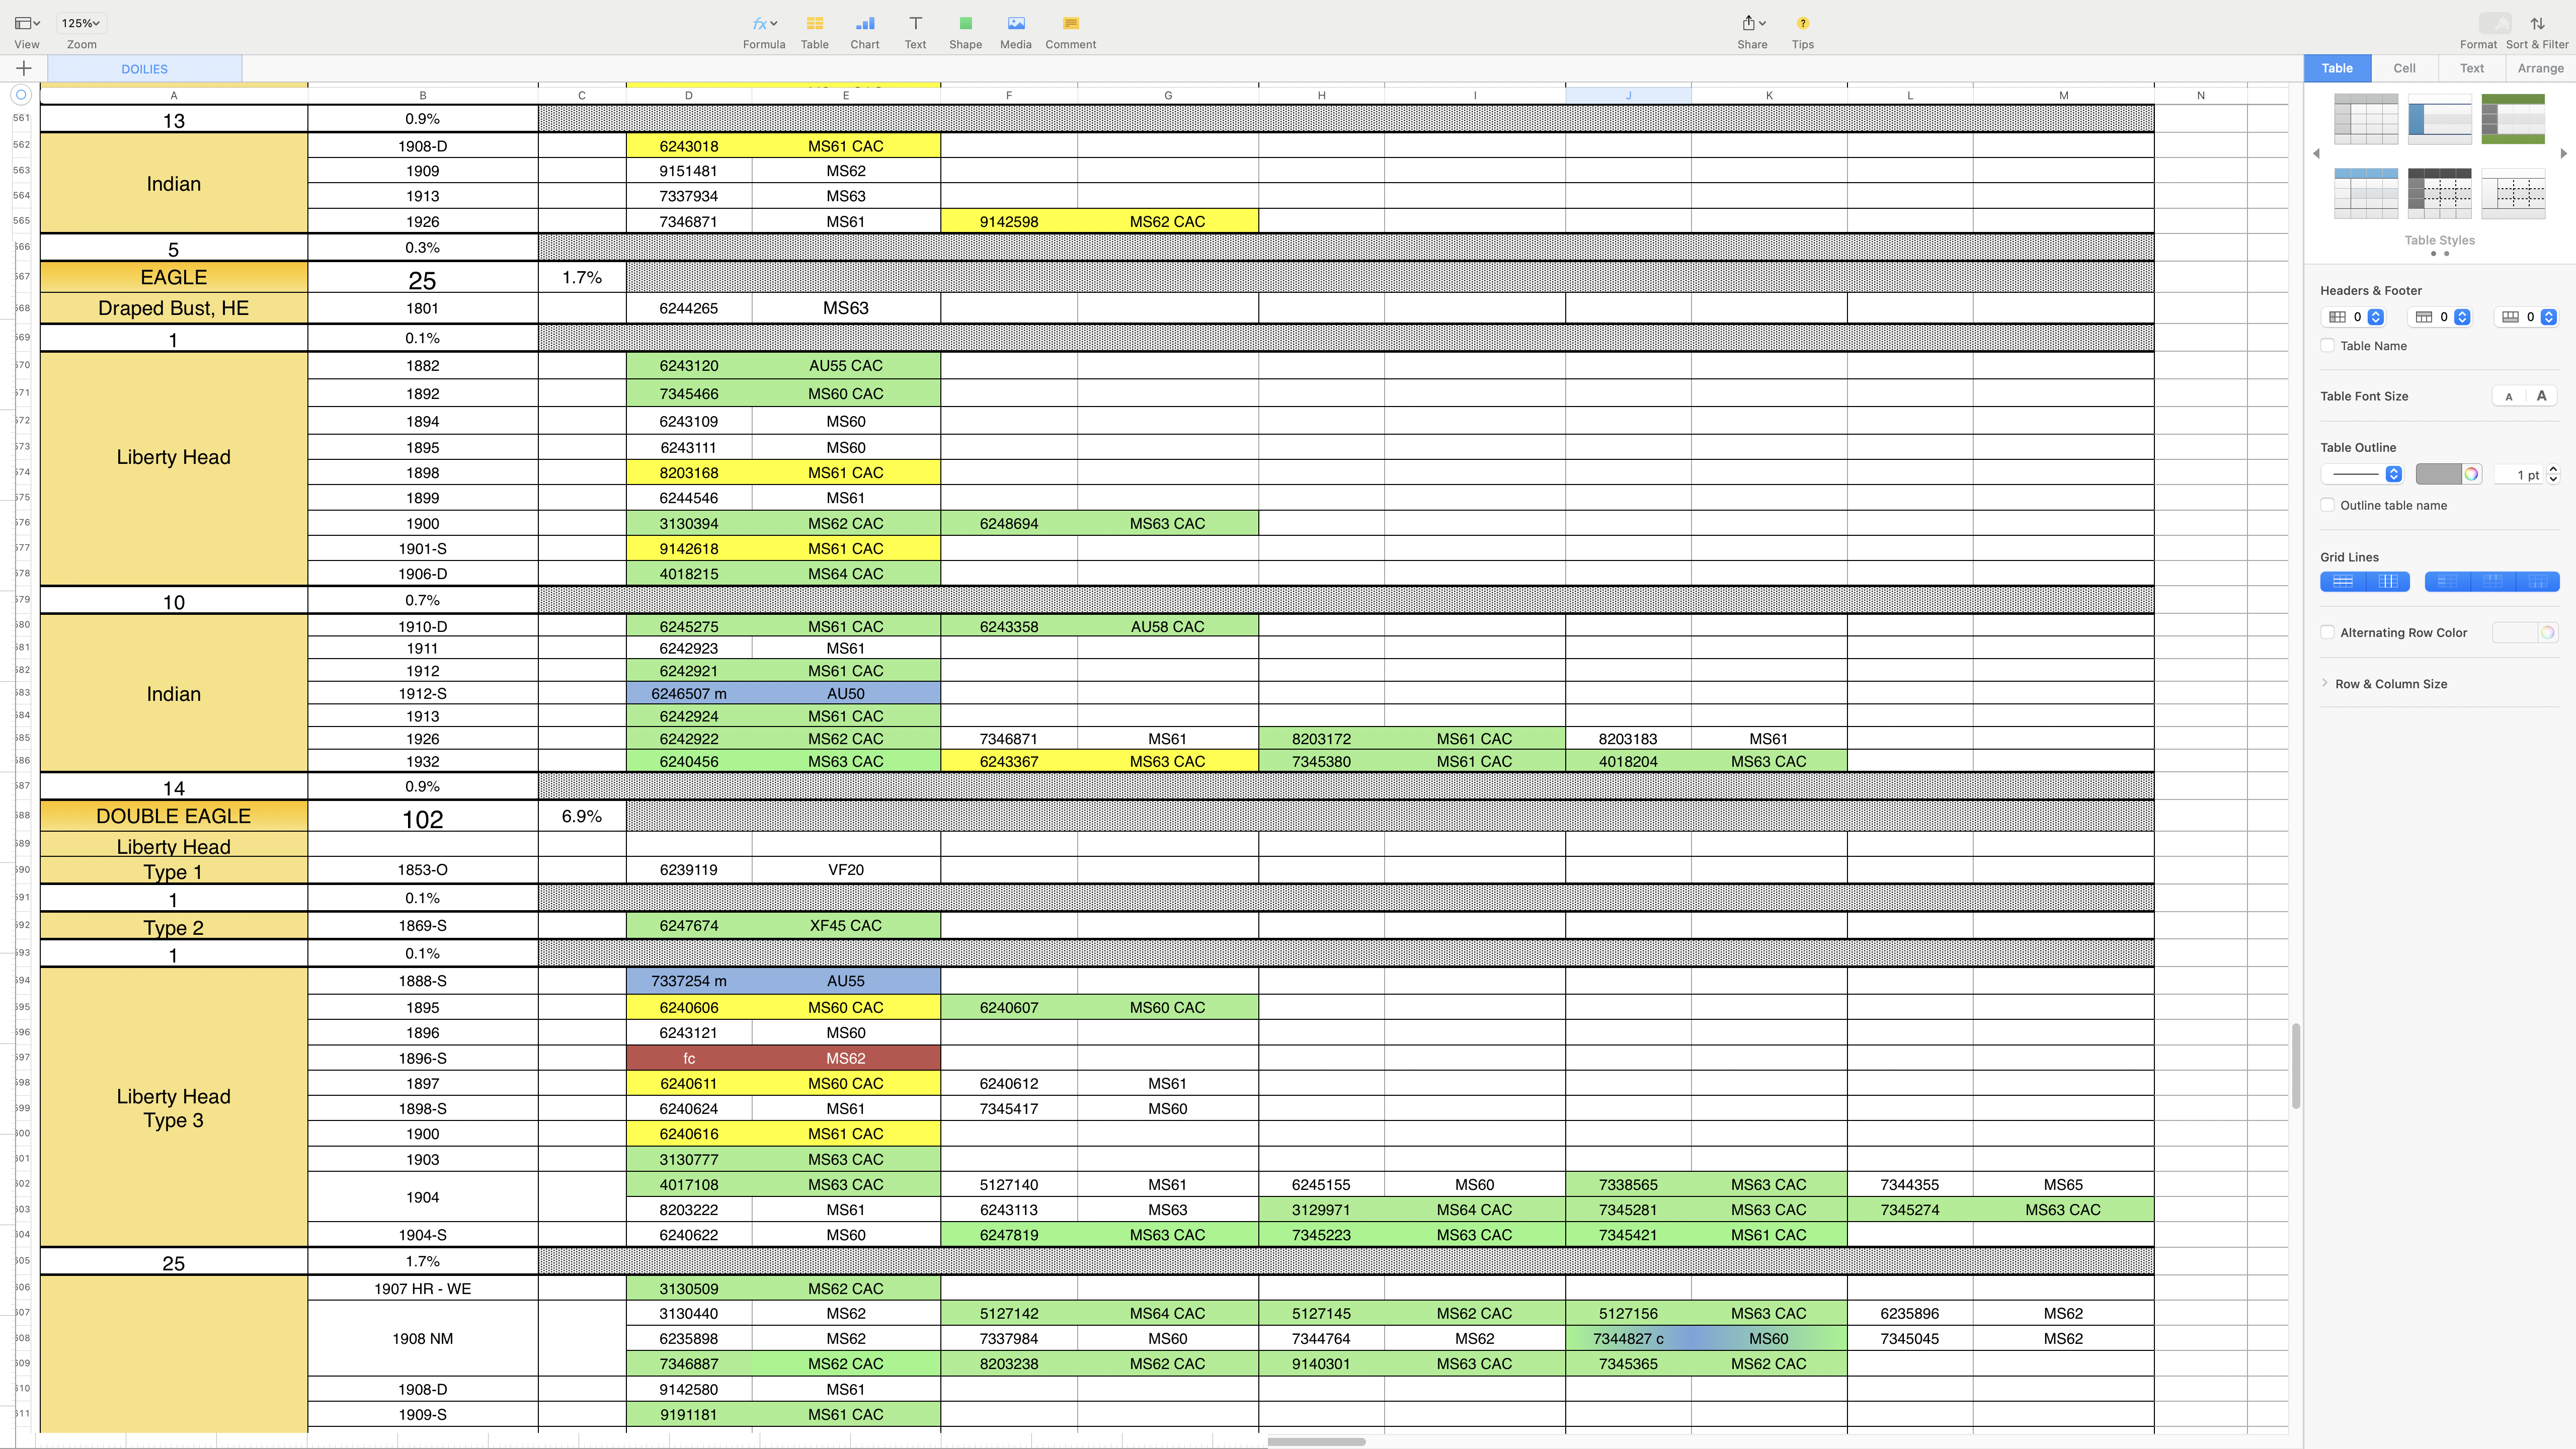The width and height of the screenshot is (2576, 1449).
Task: Click the larger table font size button
Action: pyautogui.click(x=2541, y=396)
